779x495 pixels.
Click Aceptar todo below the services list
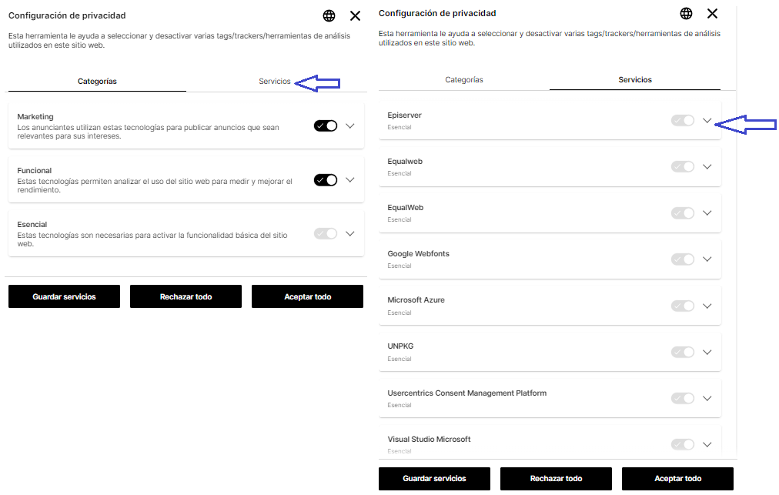pyautogui.click(x=677, y=478)
